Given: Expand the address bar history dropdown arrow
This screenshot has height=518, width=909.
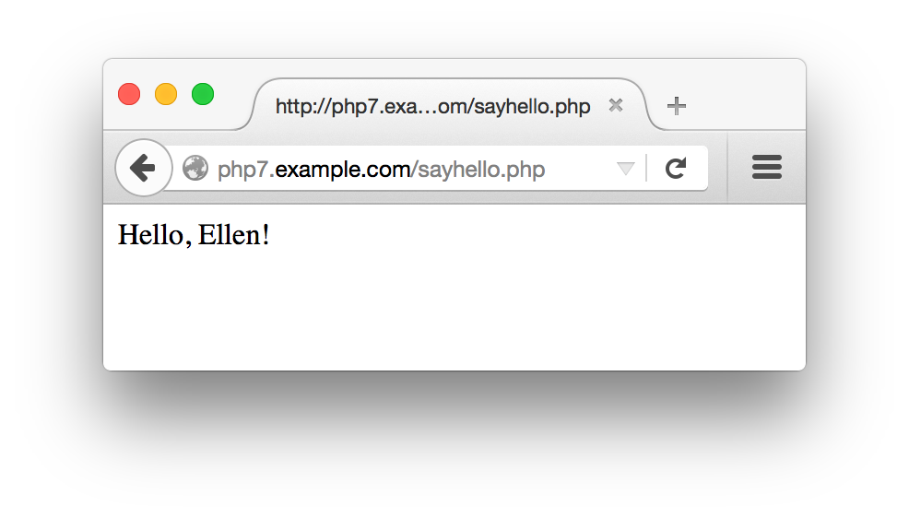Looking at the screenshot, I should point(625,169).
